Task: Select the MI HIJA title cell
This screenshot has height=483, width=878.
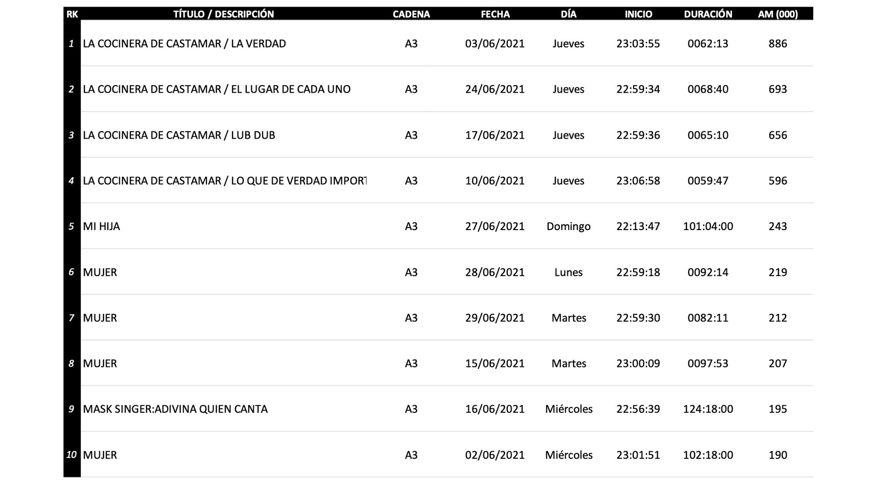Action: coord(101,227)
